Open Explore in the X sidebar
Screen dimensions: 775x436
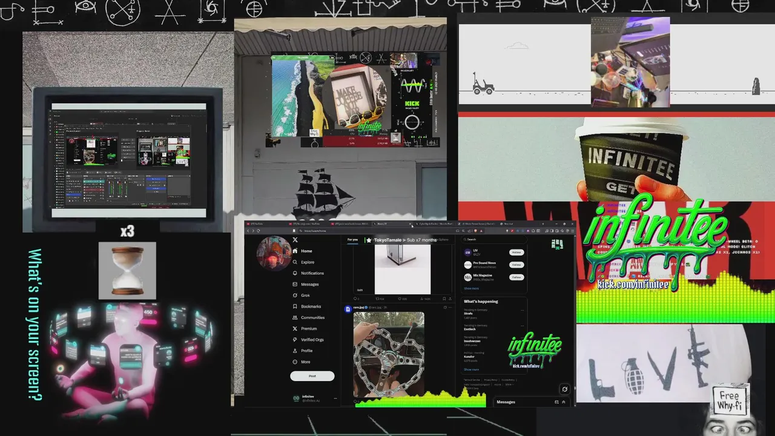[303, 262]
